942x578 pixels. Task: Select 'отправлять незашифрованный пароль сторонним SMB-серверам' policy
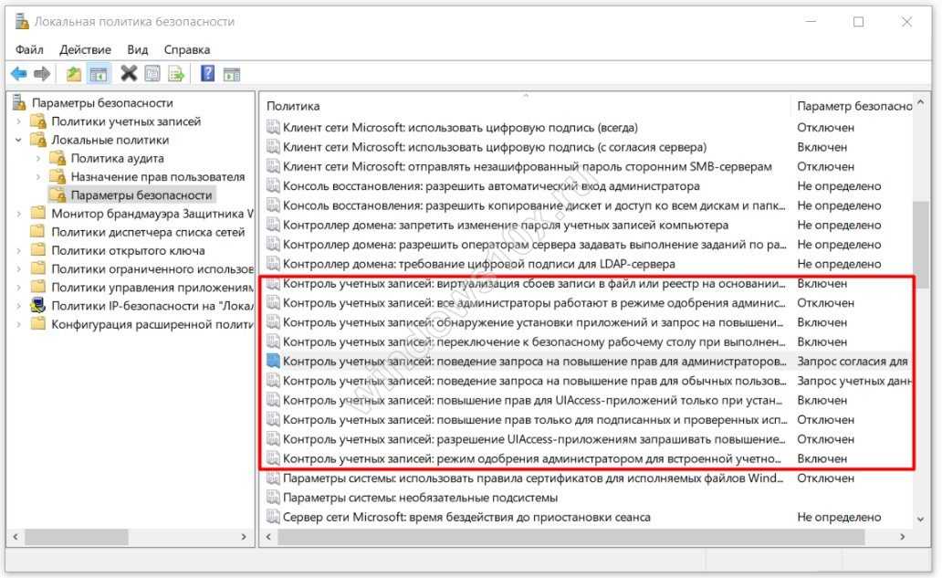tap(528, 166)
